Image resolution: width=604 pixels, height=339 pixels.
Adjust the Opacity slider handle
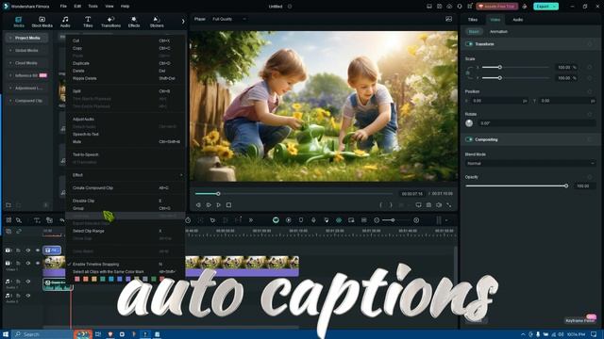(x=566, y=186)
